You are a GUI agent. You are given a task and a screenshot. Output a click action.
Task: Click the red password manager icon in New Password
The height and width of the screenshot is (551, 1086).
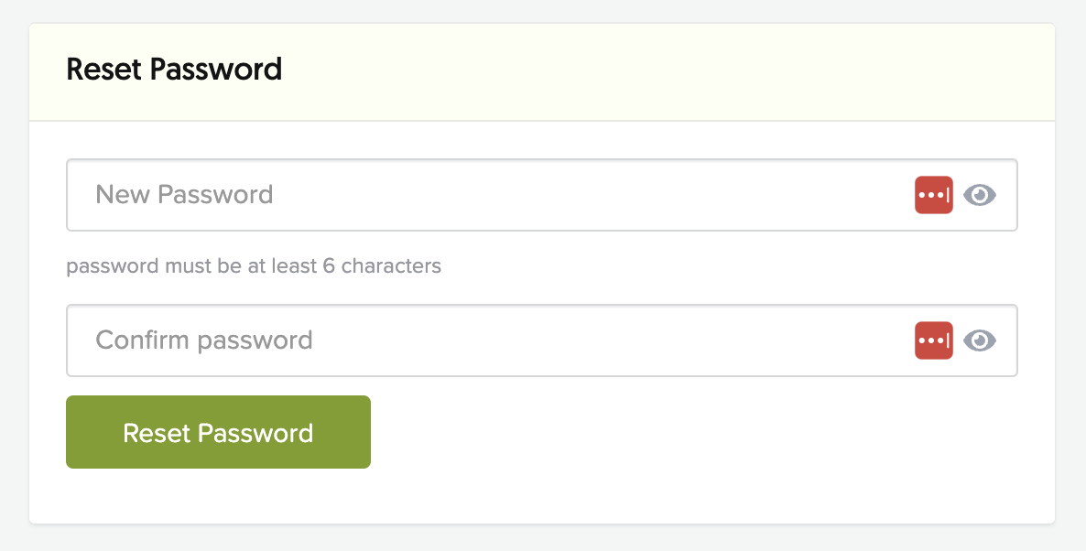point(934,195)
